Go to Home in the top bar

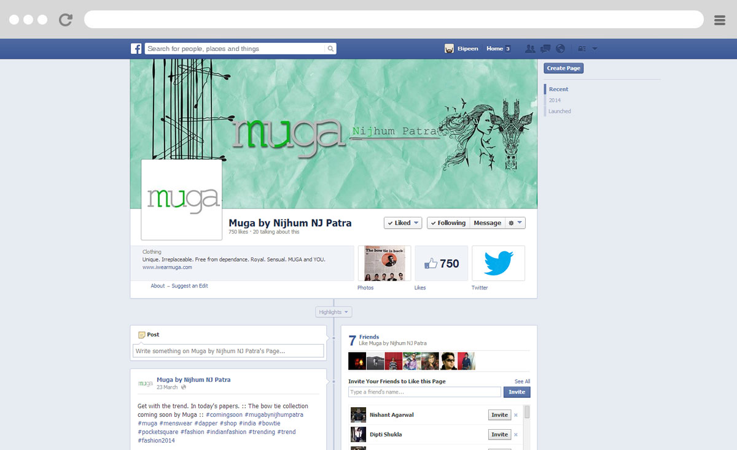click(x=494, y=48)
